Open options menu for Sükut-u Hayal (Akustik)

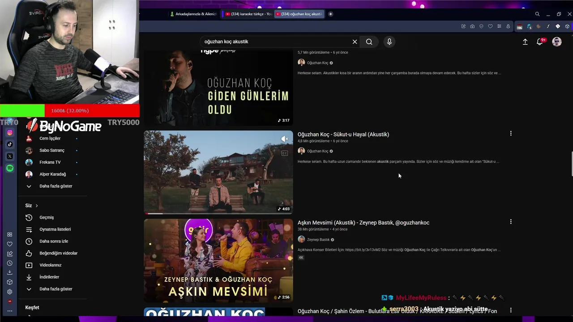(x=511, y=133)
